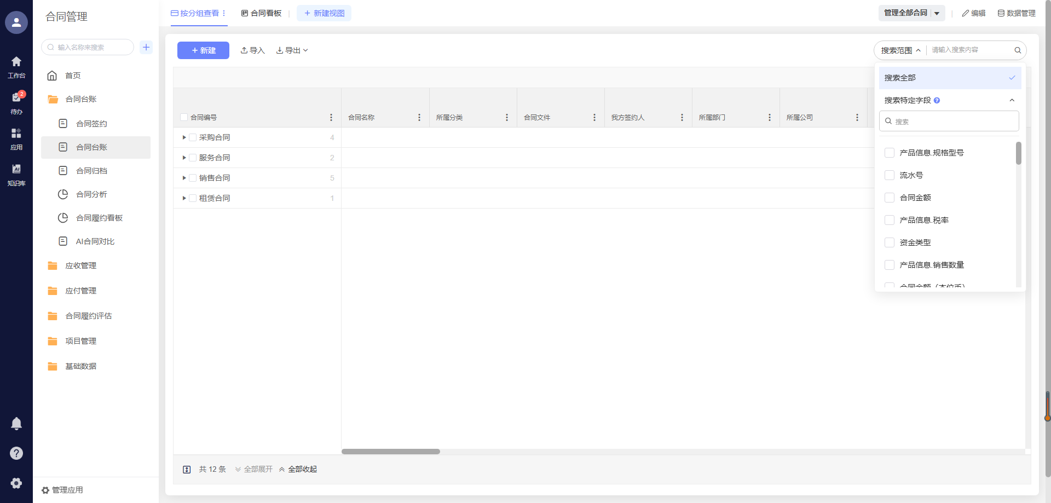This screenshot has width=1051, height=503.
Task: Select the 采购合同 group row checkbox
Action: [193, 137]
